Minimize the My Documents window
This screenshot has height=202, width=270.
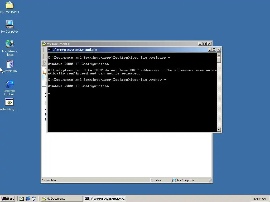click(200, 44)
